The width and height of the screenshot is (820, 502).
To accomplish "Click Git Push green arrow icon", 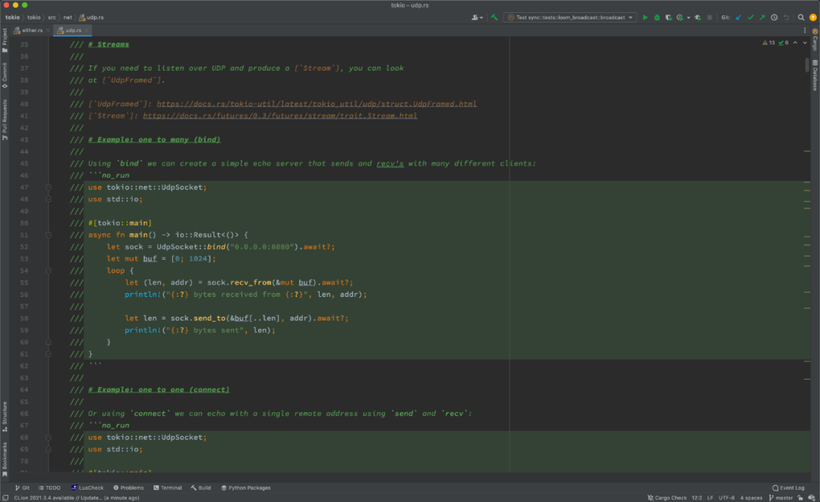I will (x=762, y=17).
